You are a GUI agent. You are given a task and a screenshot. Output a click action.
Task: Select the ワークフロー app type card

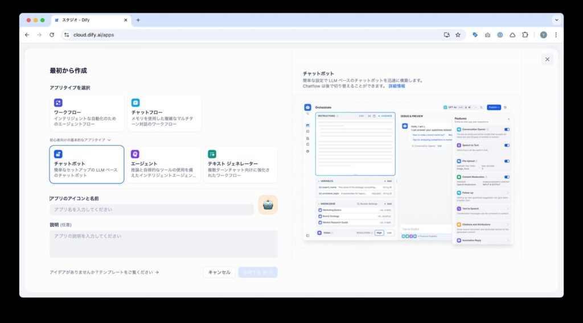click(x=87, y=113)
